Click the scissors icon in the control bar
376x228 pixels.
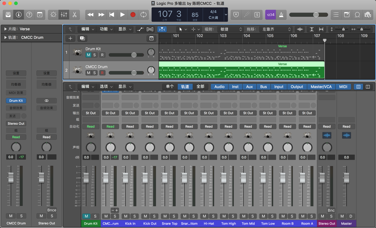coord(74,15)
